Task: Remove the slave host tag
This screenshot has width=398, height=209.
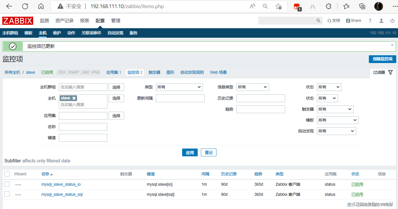Action: pos(74,98)
